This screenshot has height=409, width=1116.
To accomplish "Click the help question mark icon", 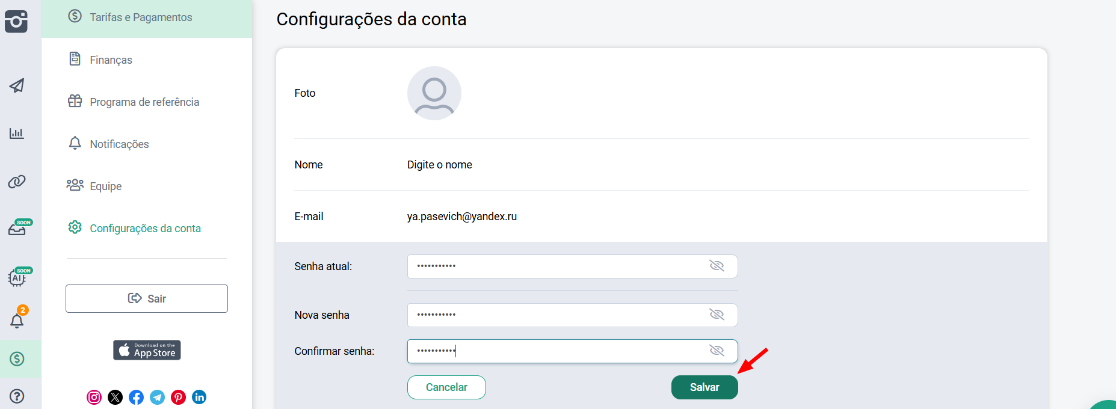I will point(17,396).
